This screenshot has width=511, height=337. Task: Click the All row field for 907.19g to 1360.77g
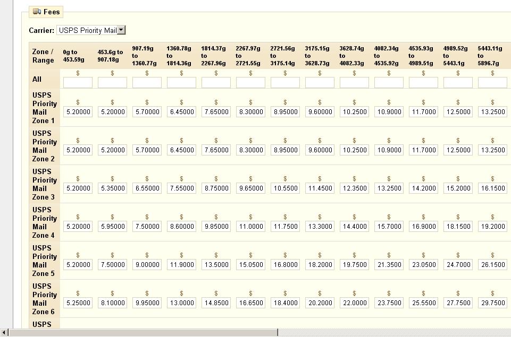pyautogui.click(x=147, y=83)
